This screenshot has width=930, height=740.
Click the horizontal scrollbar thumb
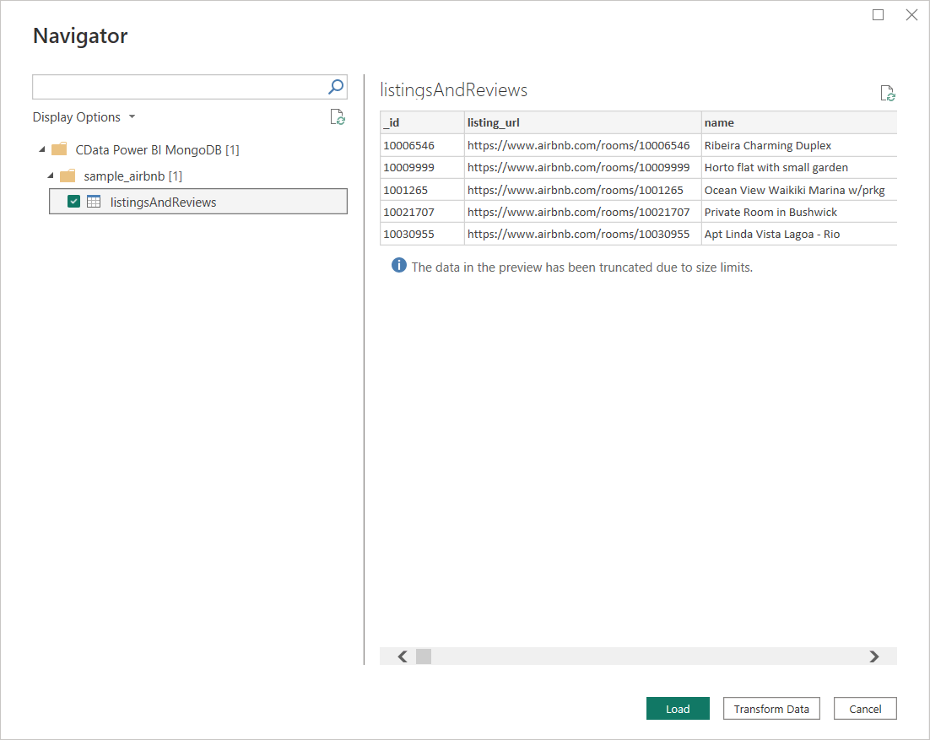423,656
